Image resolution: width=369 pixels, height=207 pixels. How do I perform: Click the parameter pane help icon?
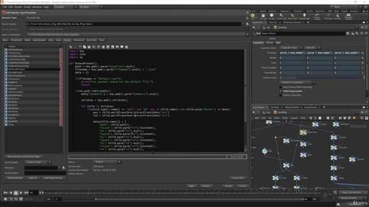click(366, 33)
